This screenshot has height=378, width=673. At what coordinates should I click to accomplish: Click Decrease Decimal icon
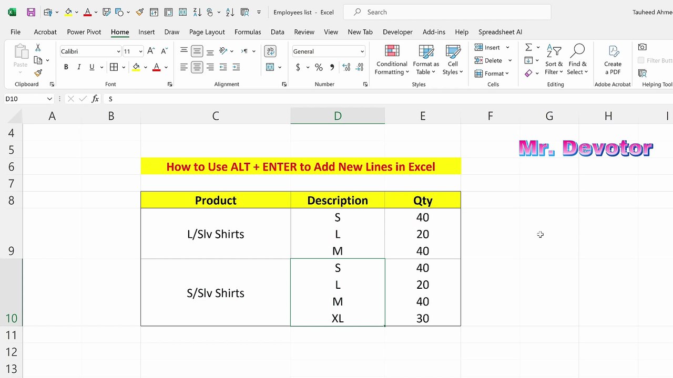pyautogui.click(x=359, y=67)
